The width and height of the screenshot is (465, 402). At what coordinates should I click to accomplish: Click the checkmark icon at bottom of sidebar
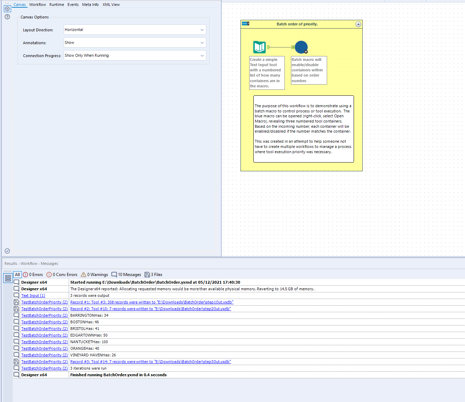[x=7, y=251]
